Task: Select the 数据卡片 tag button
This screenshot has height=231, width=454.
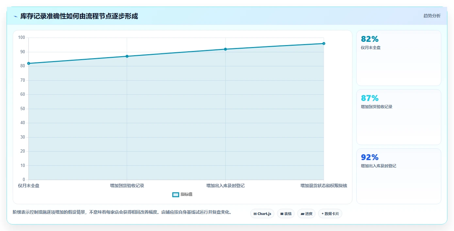Action: point(330,214)
